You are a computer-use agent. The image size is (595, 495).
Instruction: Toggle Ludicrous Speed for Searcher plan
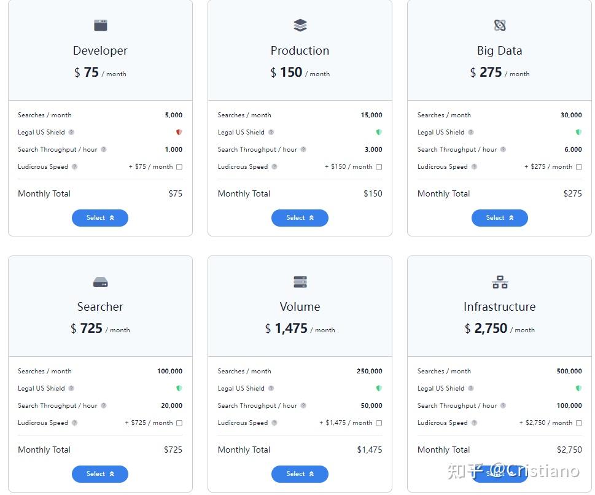179,423
